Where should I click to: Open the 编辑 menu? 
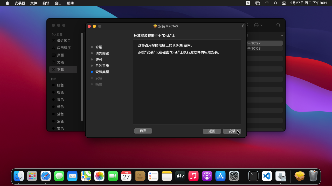click(46, 3)
